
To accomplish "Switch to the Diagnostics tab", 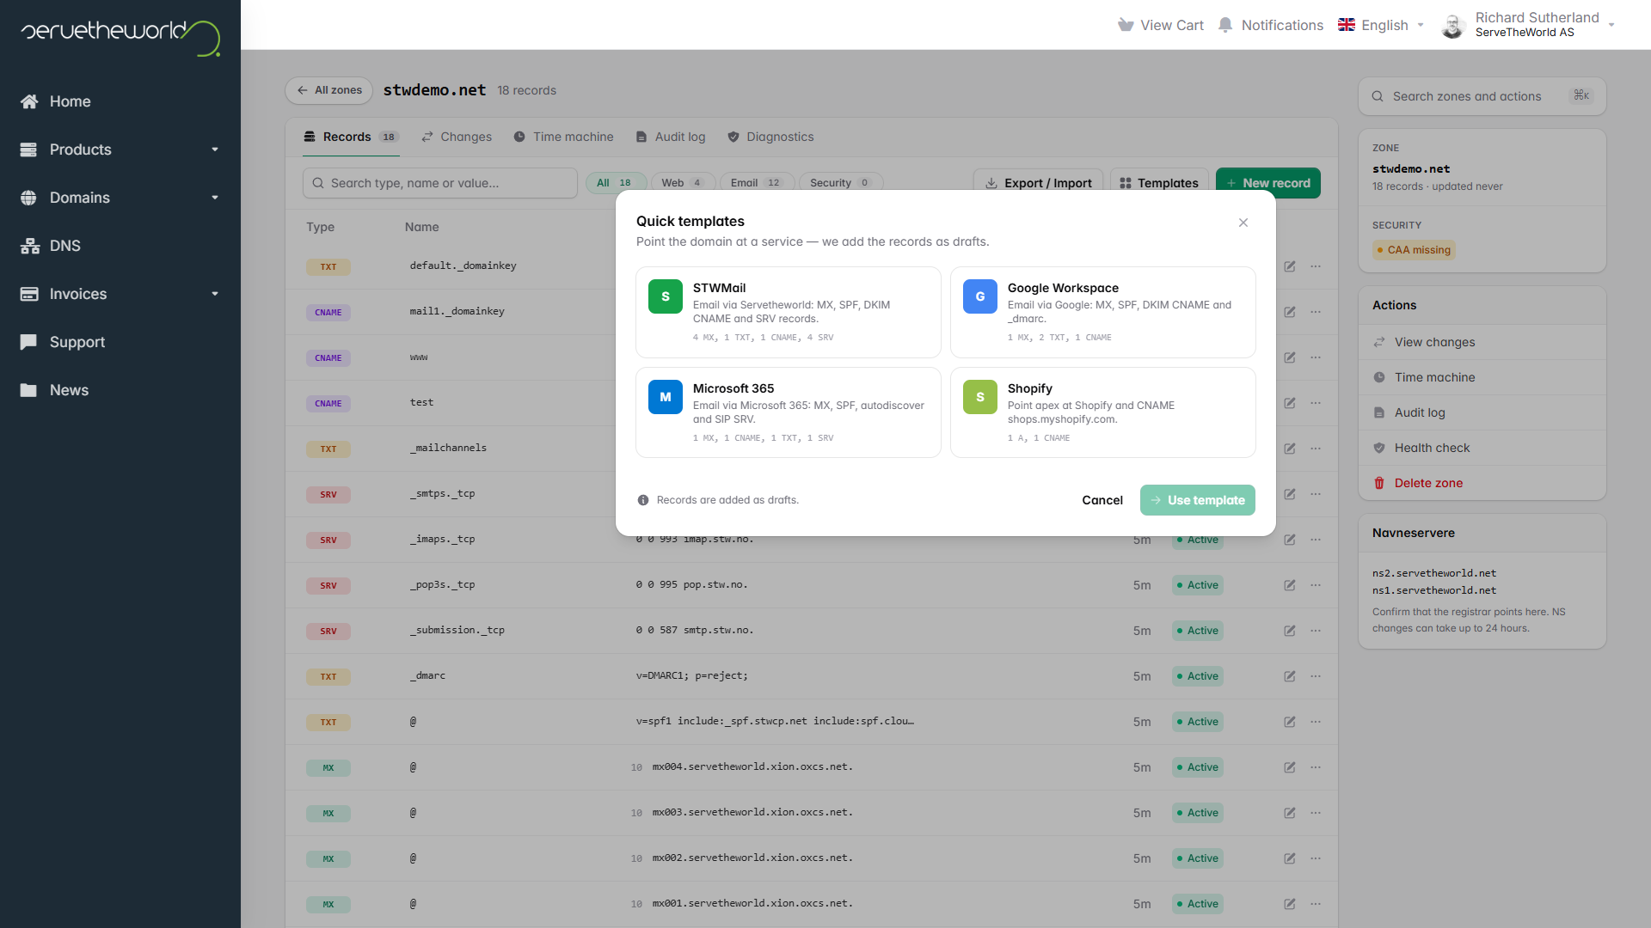I will pyautogui.click(x=770, y=137).
